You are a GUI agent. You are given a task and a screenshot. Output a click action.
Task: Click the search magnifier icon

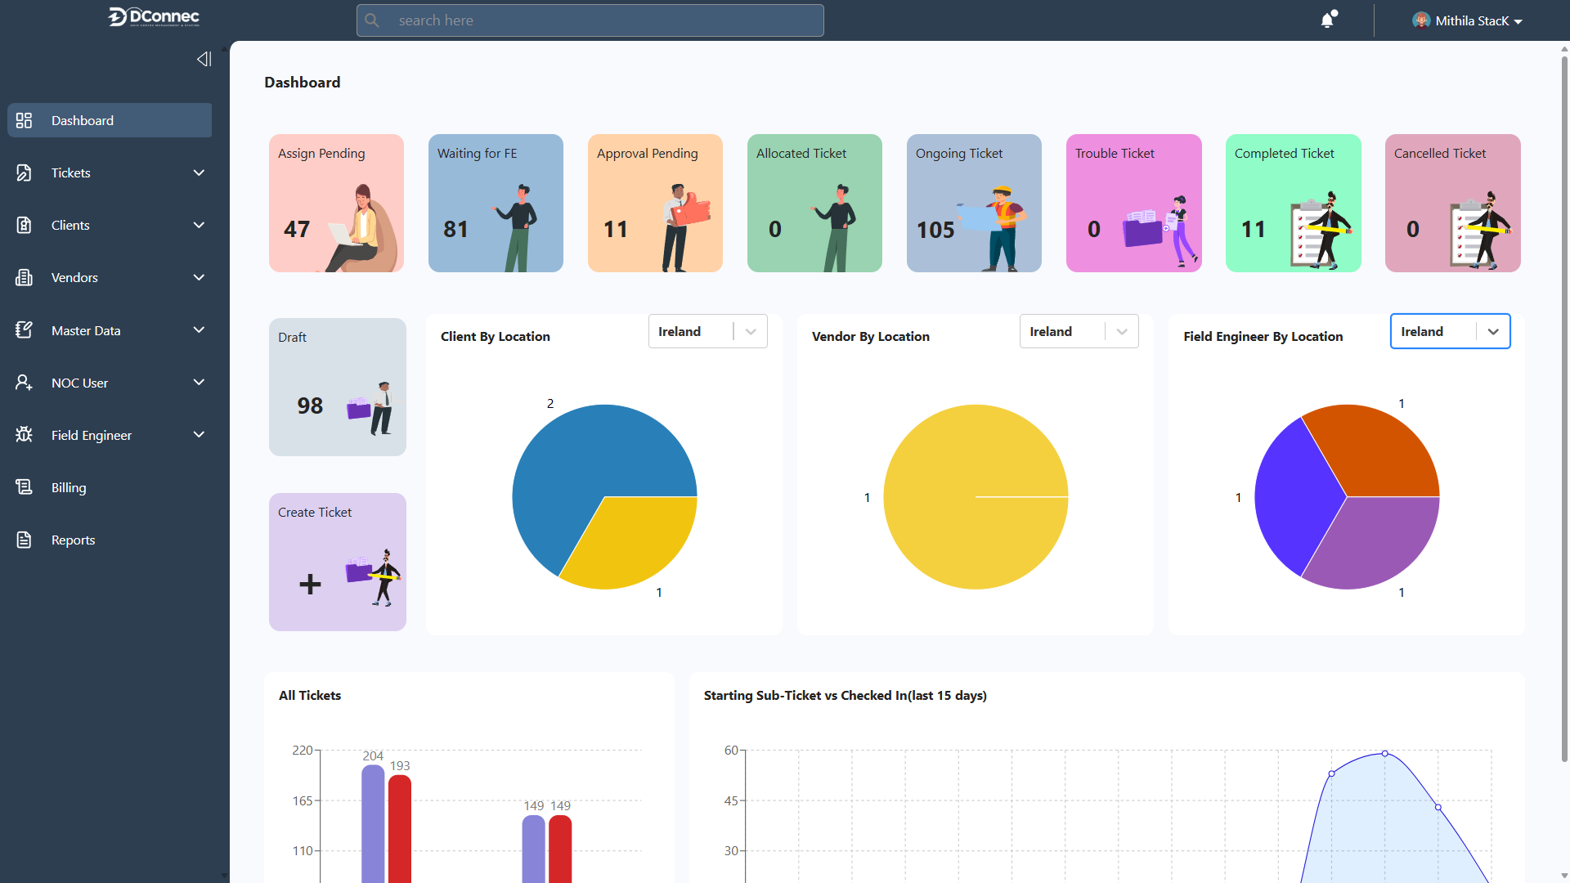(x=372, y=20)
